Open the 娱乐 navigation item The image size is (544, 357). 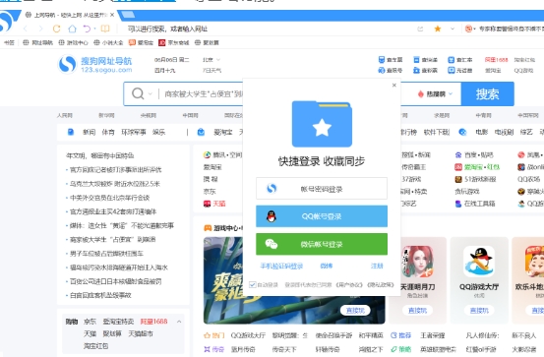159,132
